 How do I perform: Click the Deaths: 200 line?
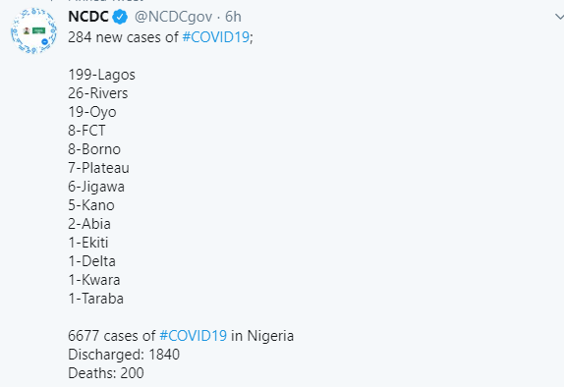106,373
